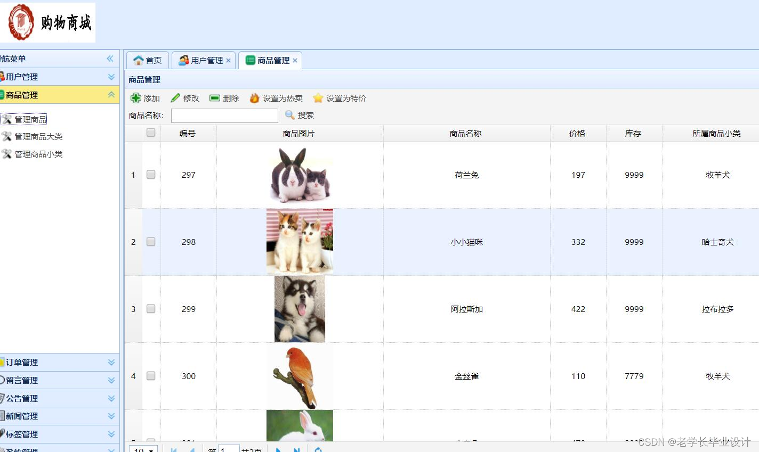This screenshot has height=452, width=759.
Task: Click the 荷兰兔 rabbit product image
Action: tap(300, 175)
